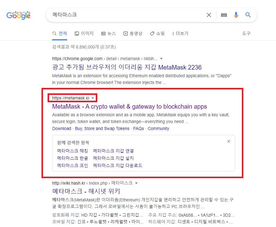Image resolution: width=276 pixels, height=227 pixels.
Task: Open the 더보기 menu
Action: pyautogui.click(x=180, y=34)
